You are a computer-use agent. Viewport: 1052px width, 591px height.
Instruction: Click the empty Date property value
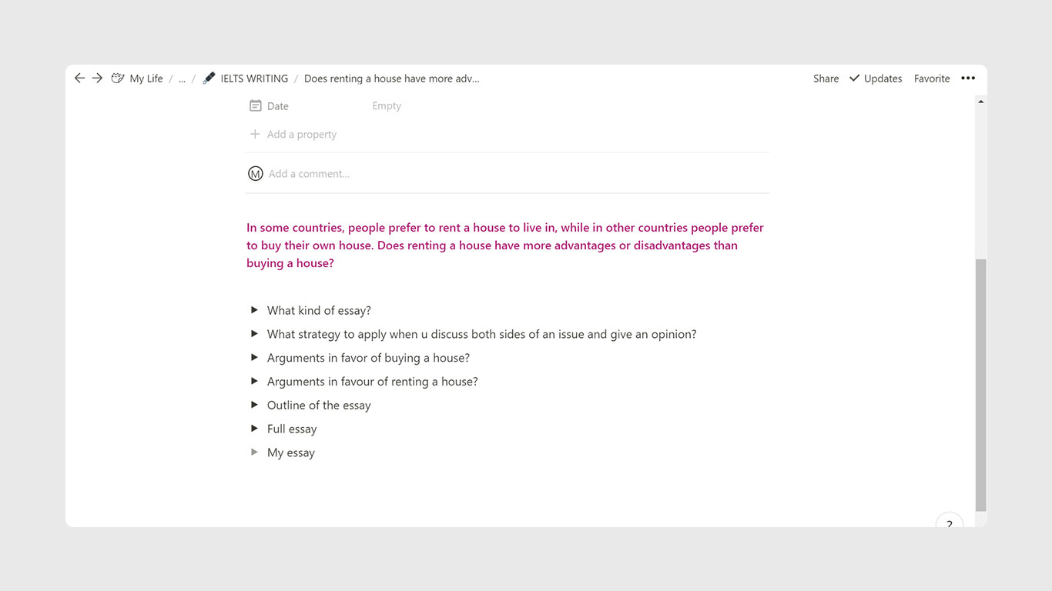387,106
